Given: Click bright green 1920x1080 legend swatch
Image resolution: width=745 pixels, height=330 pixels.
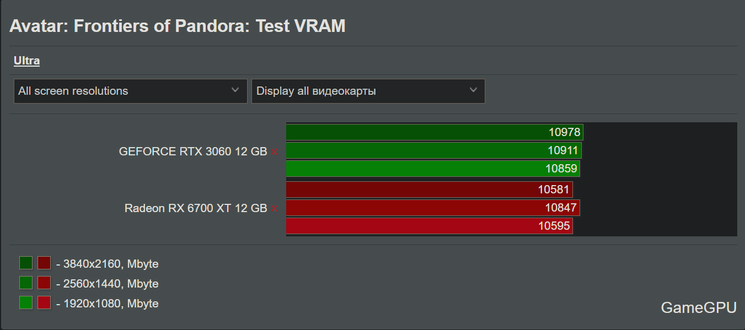Looking at the screenshot, I should (26, 302).
